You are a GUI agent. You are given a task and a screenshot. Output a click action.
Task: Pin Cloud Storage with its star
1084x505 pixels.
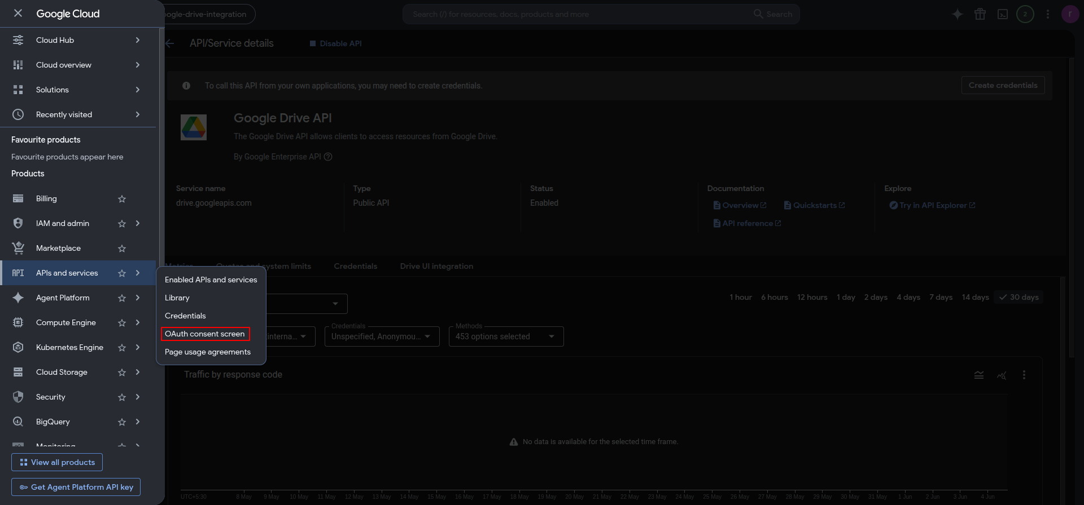coord(122,373)
